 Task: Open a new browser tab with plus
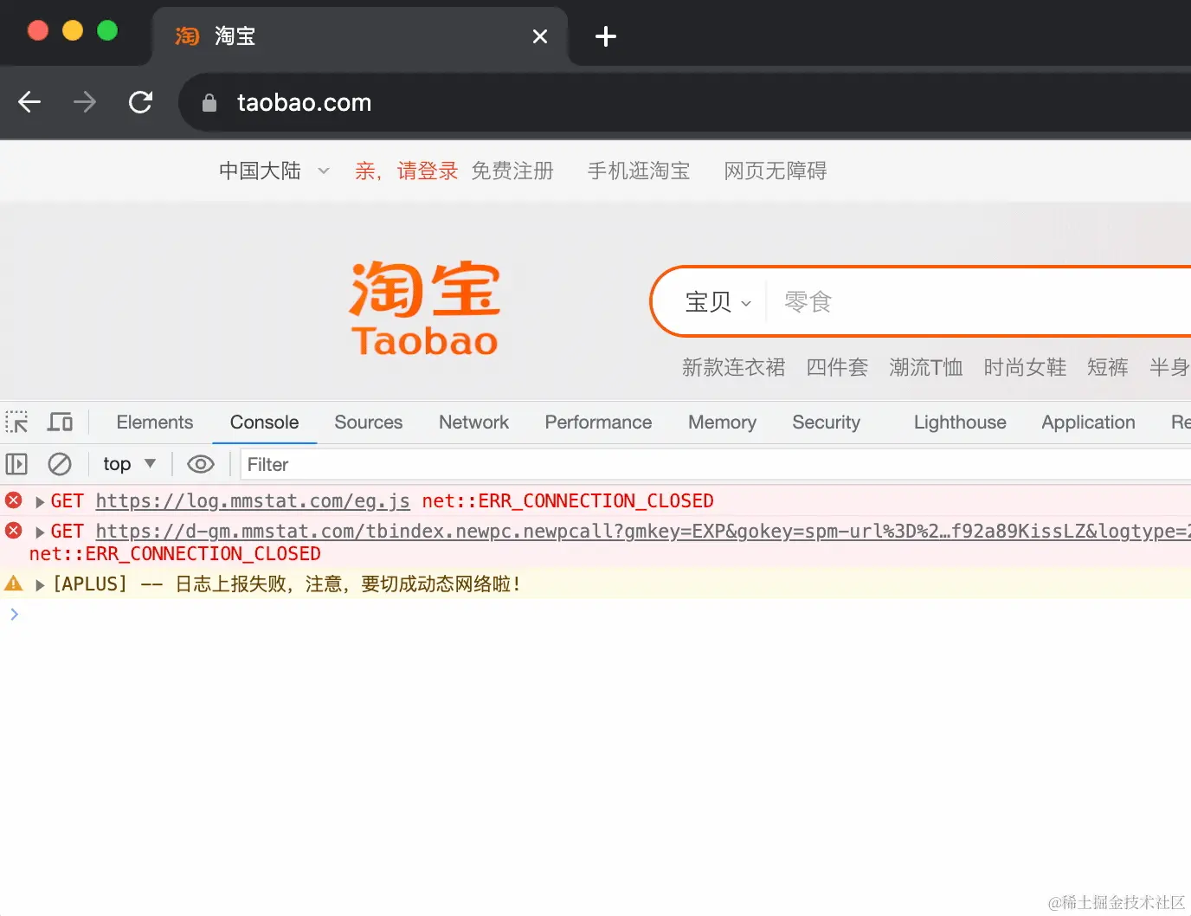coord(606,36)
